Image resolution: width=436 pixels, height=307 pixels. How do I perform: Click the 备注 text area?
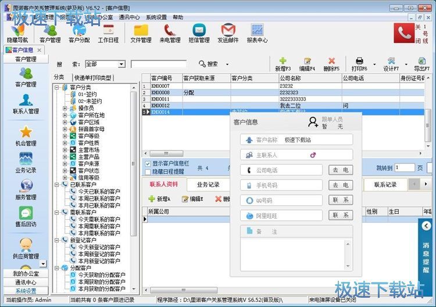pos(294,255)
